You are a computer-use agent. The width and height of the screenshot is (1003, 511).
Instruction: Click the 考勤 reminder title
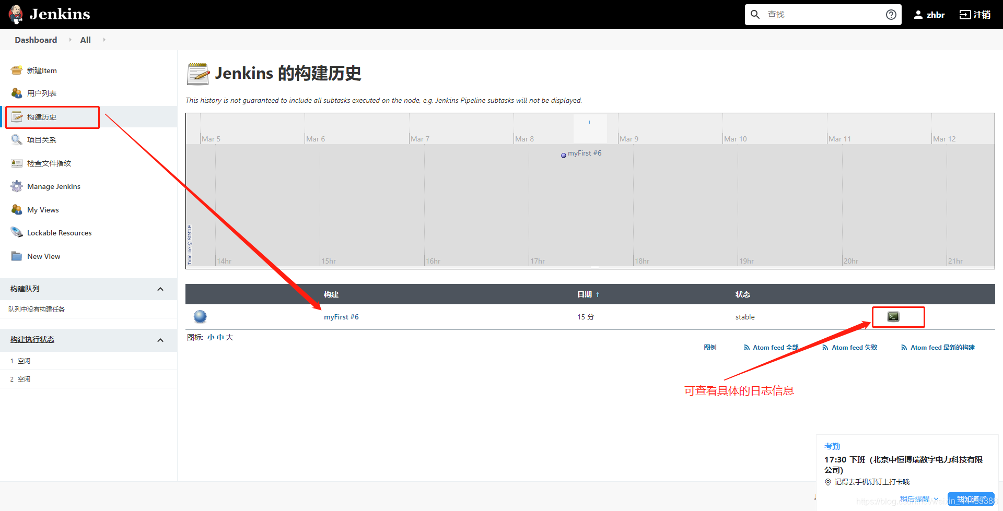(x=832, y=446)
